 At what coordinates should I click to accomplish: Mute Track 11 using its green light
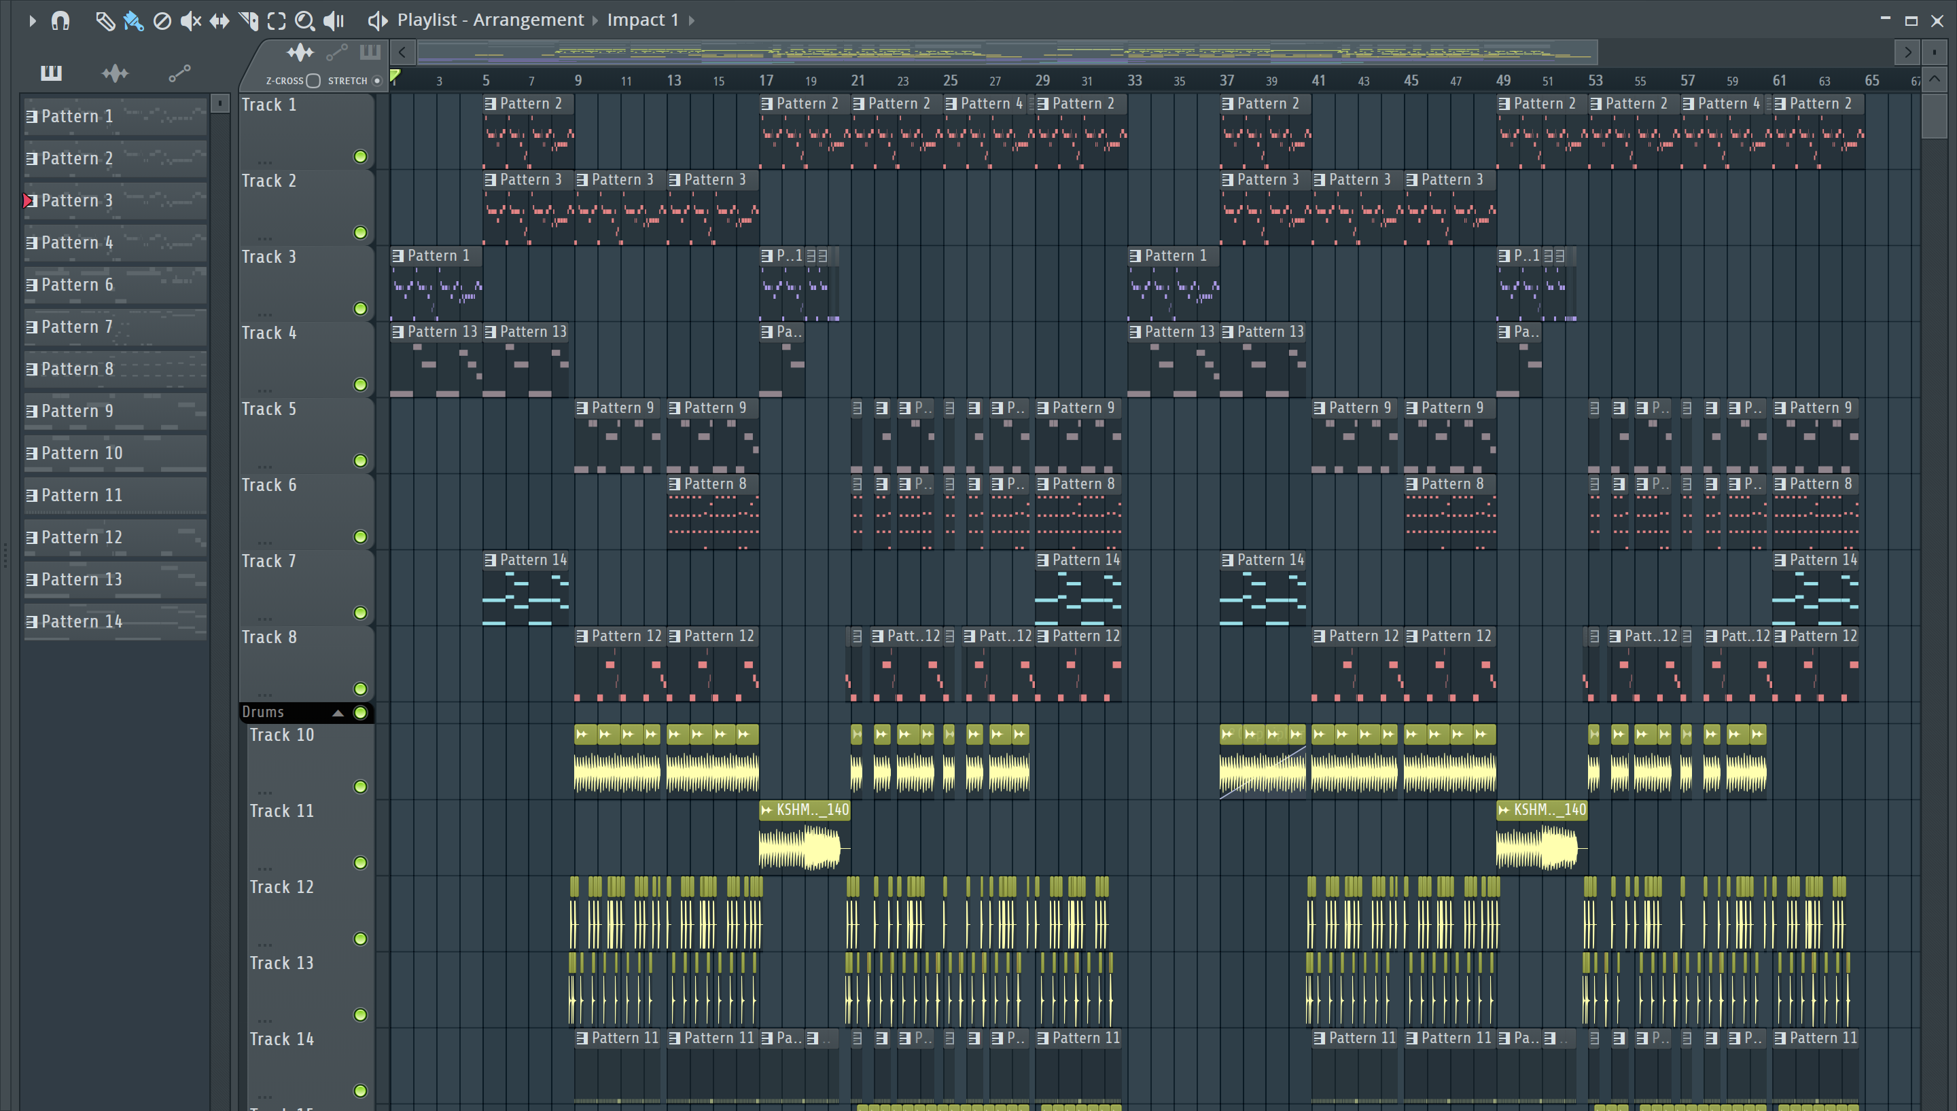pos(360,863)
